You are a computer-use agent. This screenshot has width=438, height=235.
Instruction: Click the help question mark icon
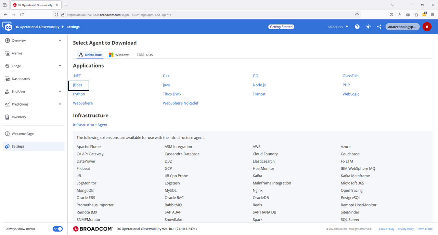coord(357,27)
